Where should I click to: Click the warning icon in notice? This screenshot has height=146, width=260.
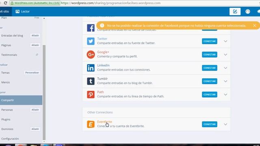(102, 26)
